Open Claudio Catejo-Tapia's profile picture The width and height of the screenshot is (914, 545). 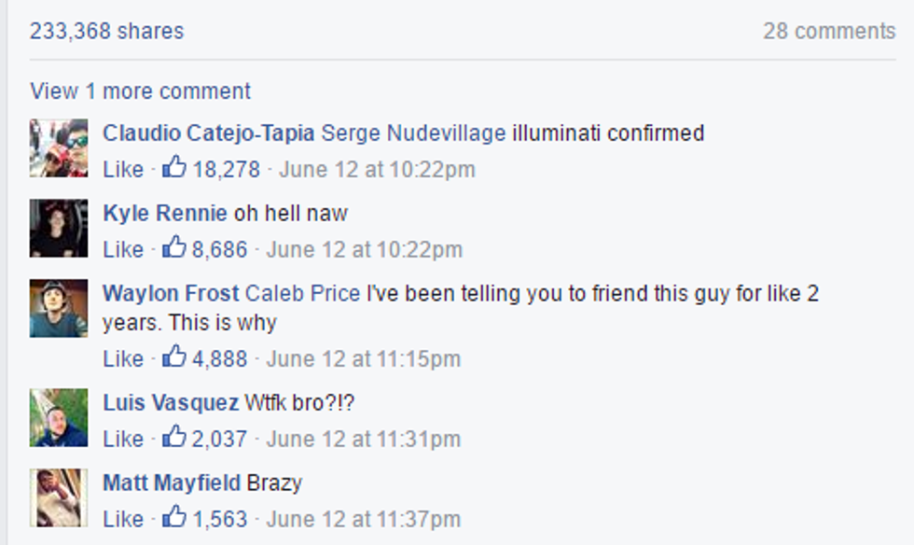click(x=59, y=148)
